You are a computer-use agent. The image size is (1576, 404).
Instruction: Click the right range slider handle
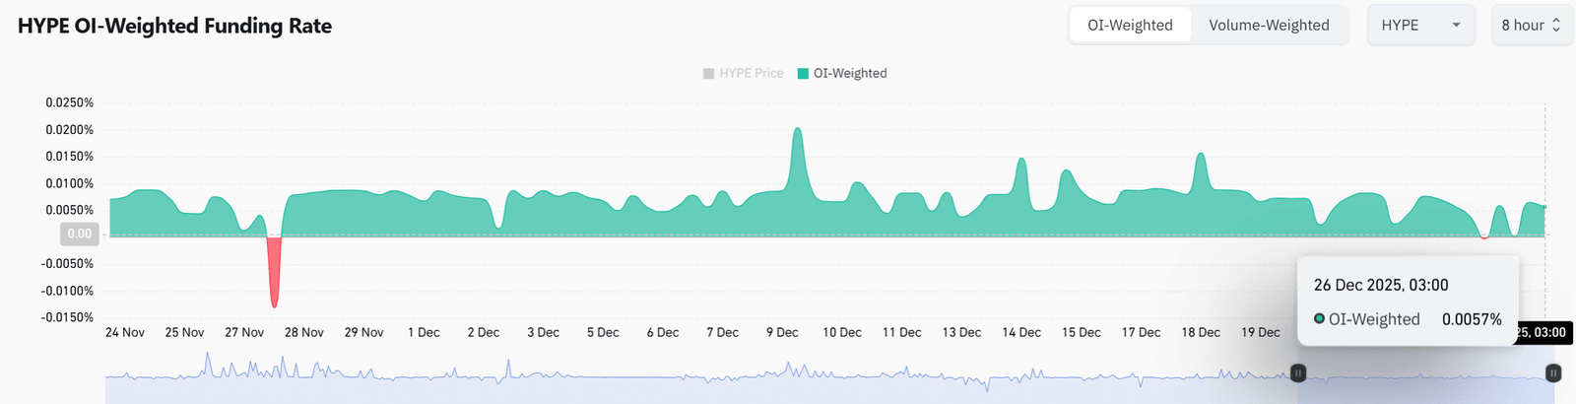[x=1553, y=373]
